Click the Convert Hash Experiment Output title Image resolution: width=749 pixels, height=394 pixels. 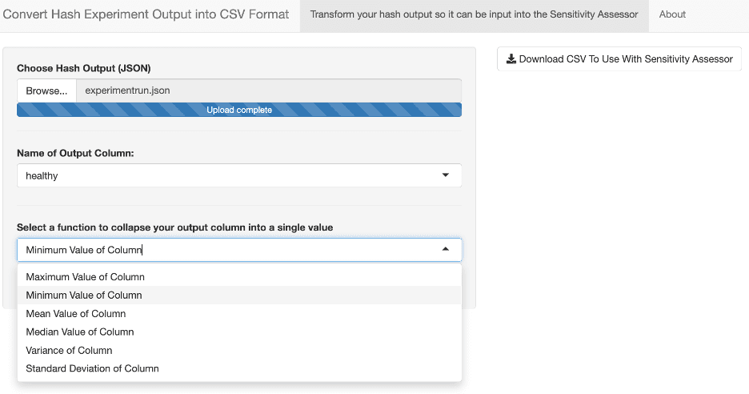coord(146,14)
